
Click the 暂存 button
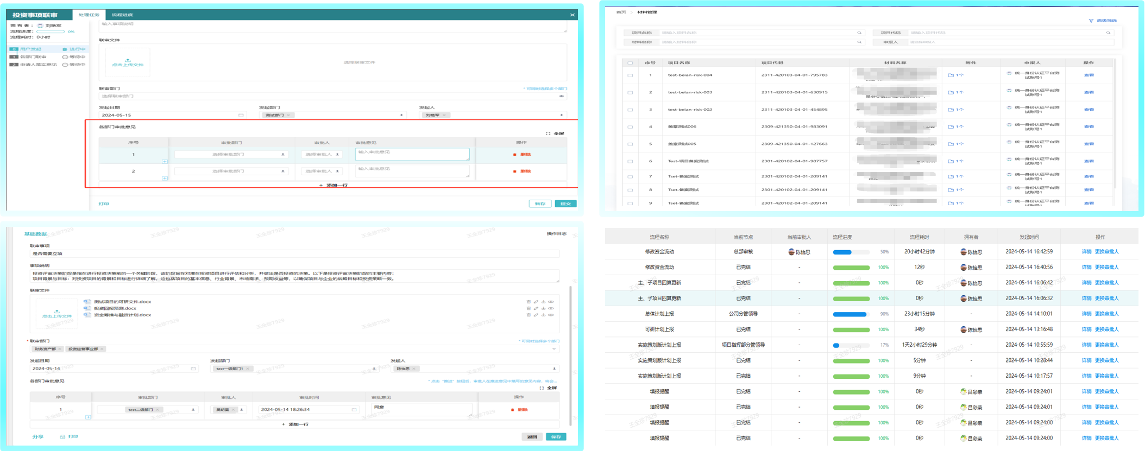[x=540, y=204]
